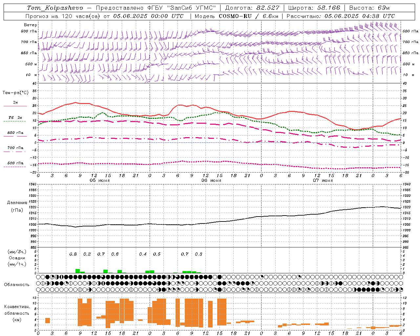The width and height of the screenshot is (420, 336).
Task: Click the isolated orange convective bar near hour 2
Action: [x=48, y=321]
